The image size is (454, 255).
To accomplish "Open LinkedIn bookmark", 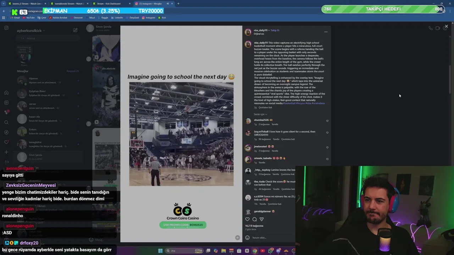I will coord(117,17).
